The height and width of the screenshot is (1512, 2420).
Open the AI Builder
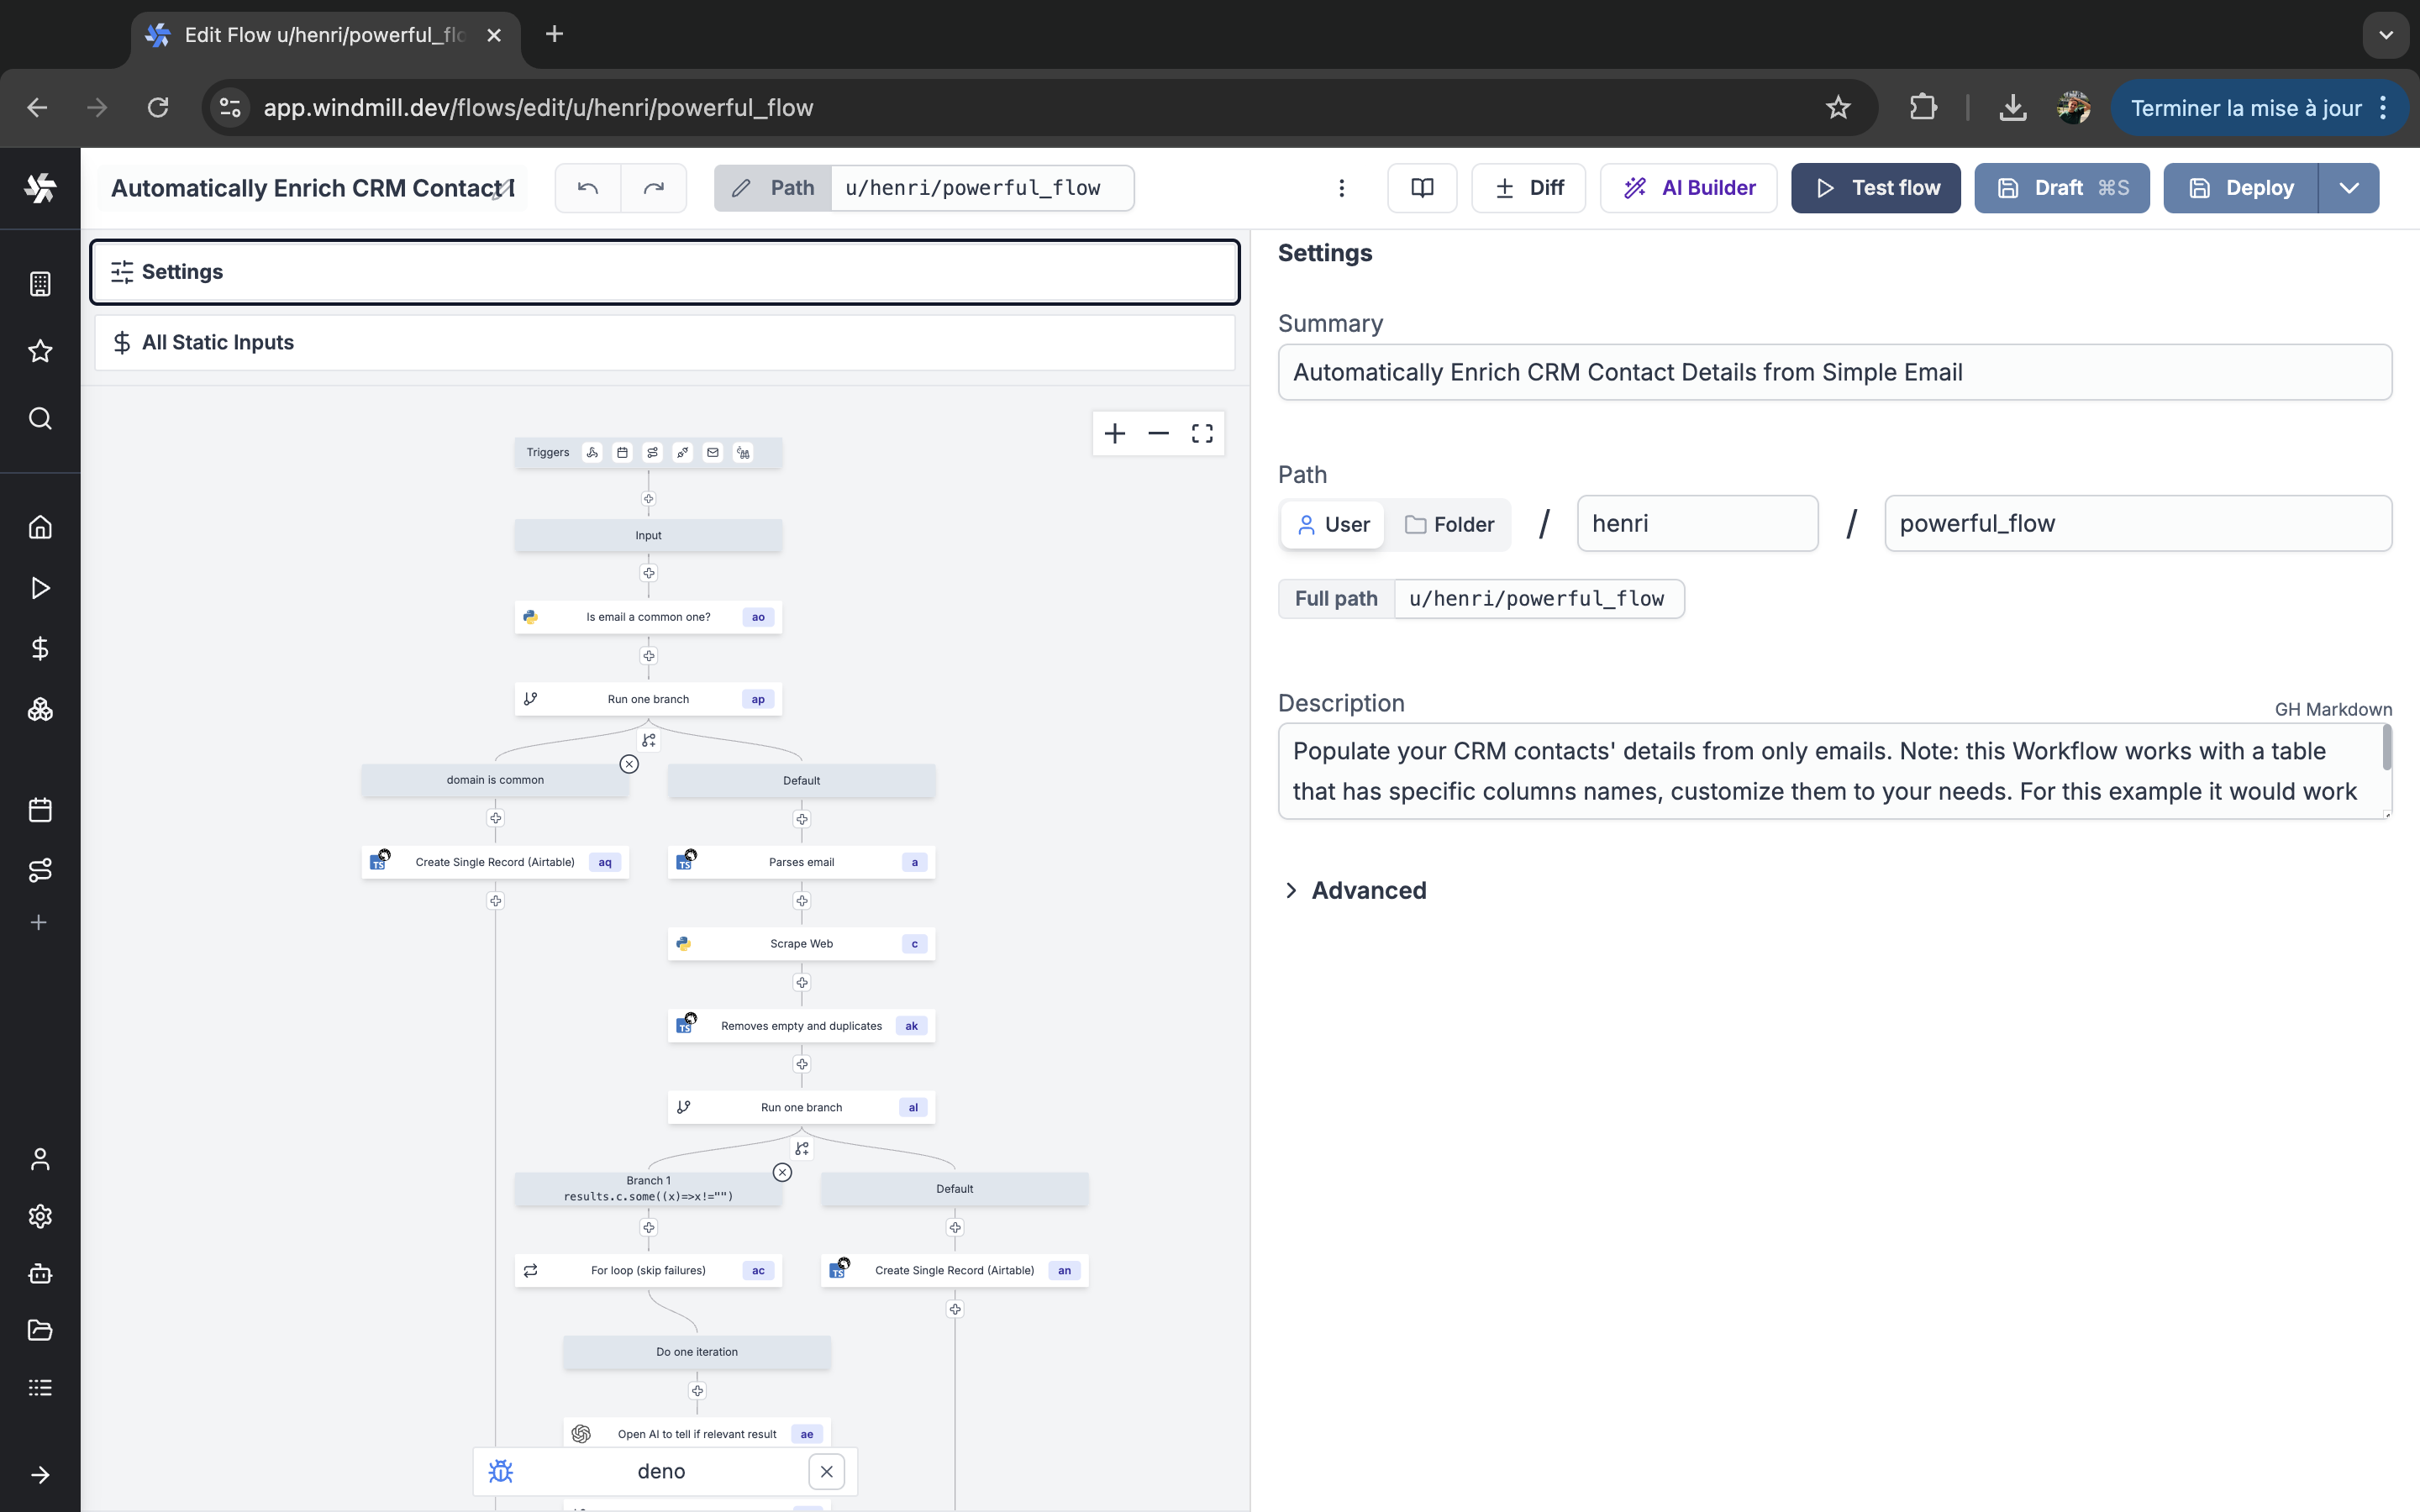[x=1688, y=188]
